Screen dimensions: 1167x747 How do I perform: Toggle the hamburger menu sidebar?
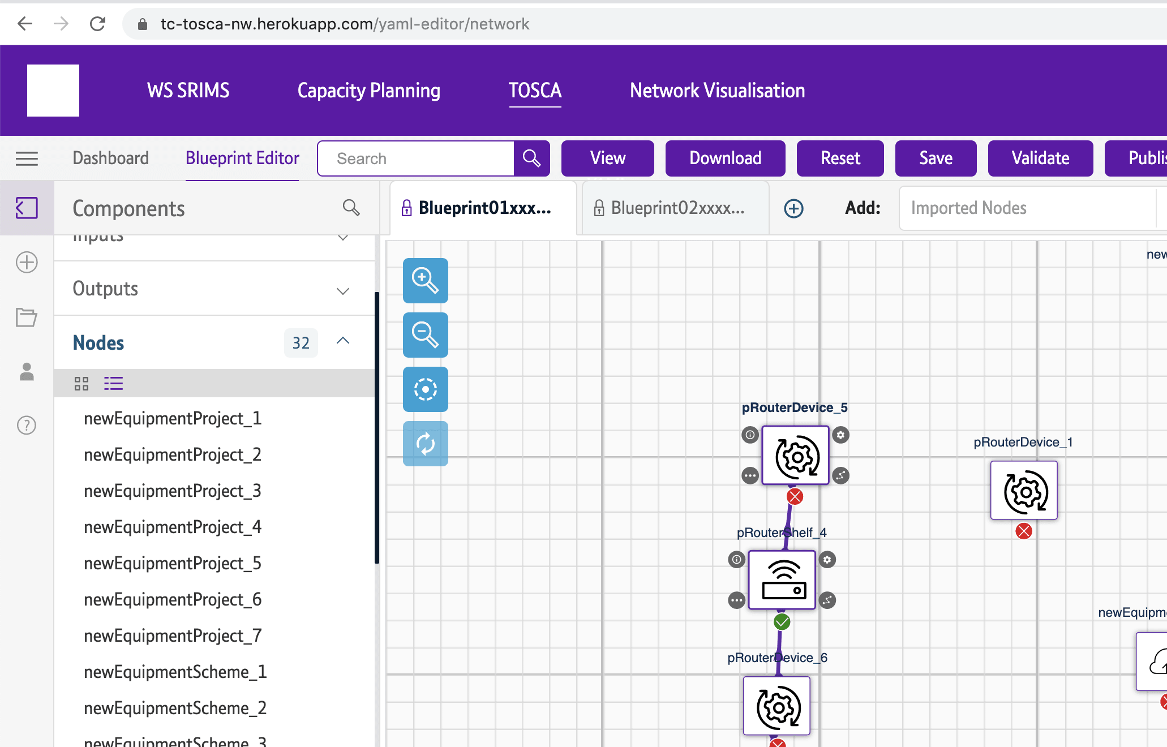pos(27,158)
